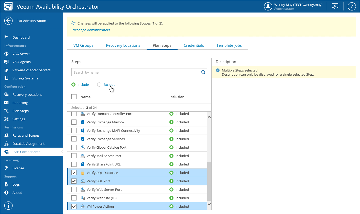
Task: Click the help question mark icon
Action: (352, 6)
